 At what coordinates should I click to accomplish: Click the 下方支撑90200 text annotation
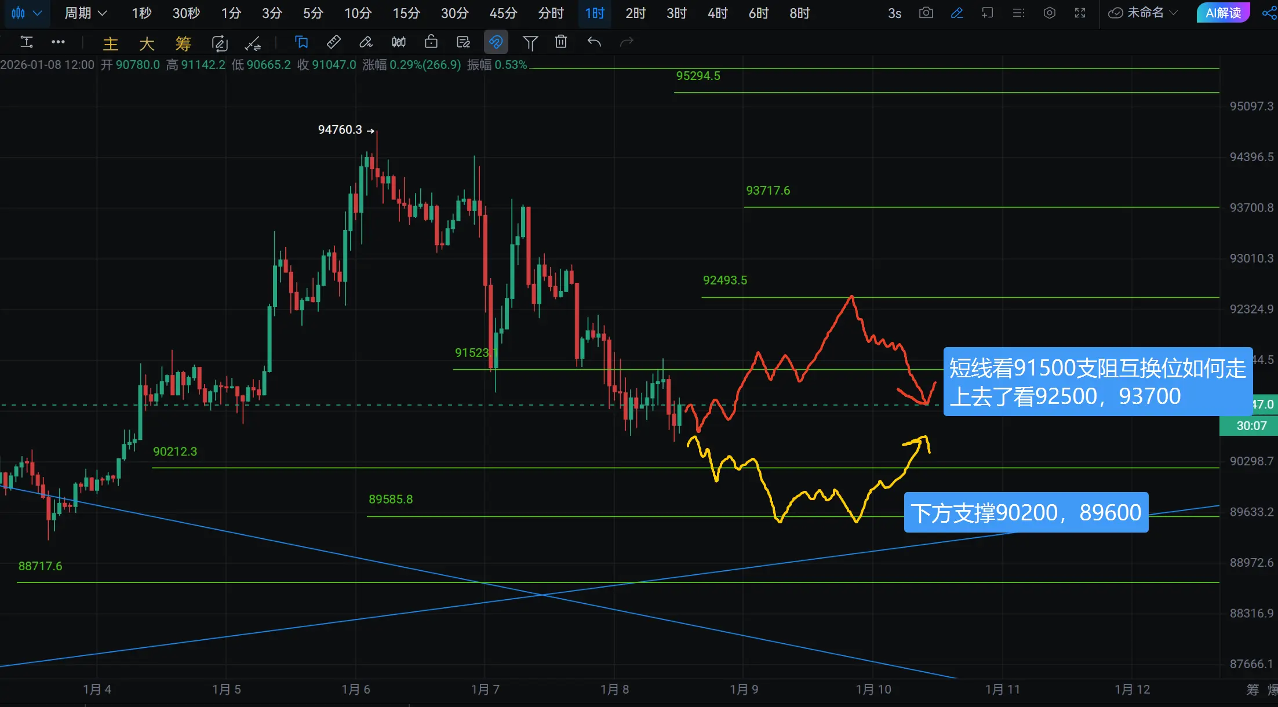pyautogui.click(x=1025, y=512)
